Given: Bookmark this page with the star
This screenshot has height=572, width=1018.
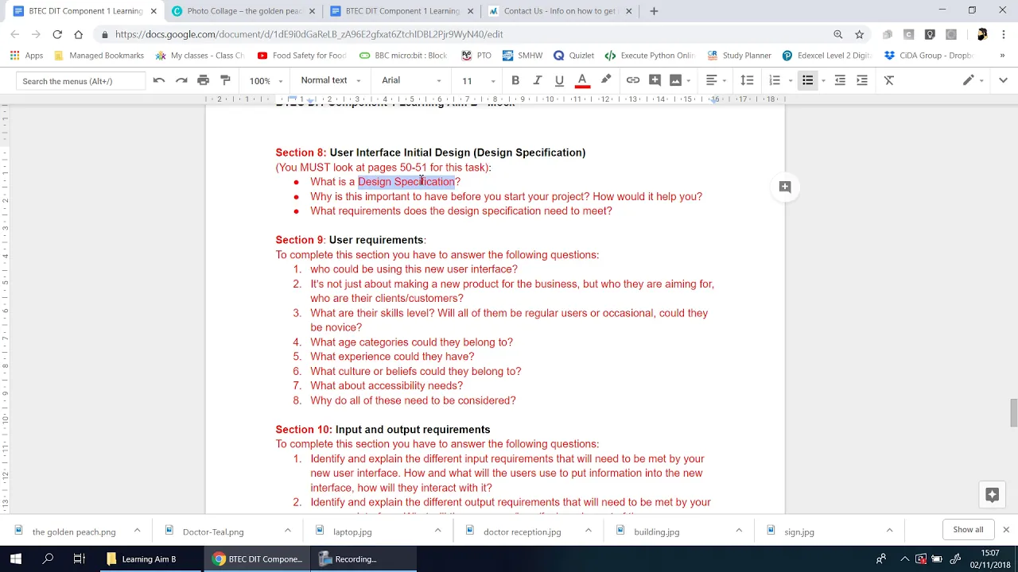Looking at the screenshot, I should [x=860, y=34].
